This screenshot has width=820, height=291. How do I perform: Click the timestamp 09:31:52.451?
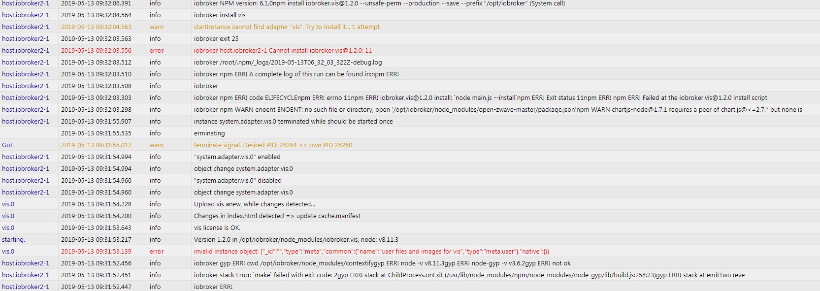(x=96, y=275)
